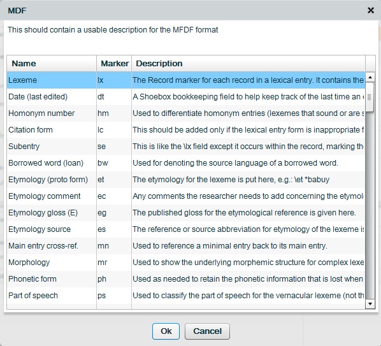The width and height of the screenshot is (381, 346).
Task: Sort by the Marker column header
Action: pos(114,64)
